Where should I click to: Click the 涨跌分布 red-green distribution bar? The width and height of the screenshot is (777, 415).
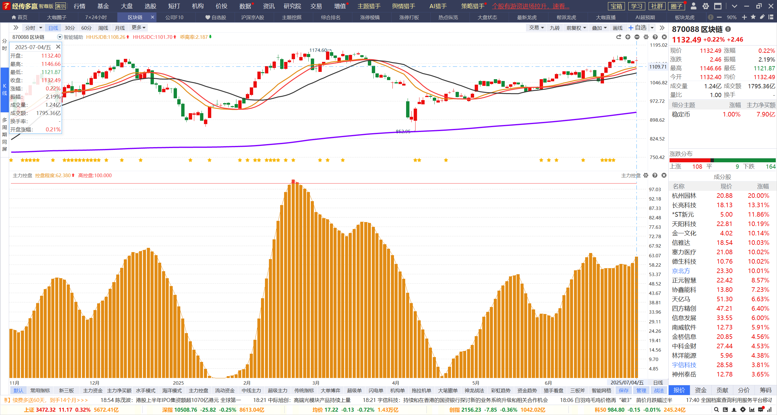coord(722,160)
